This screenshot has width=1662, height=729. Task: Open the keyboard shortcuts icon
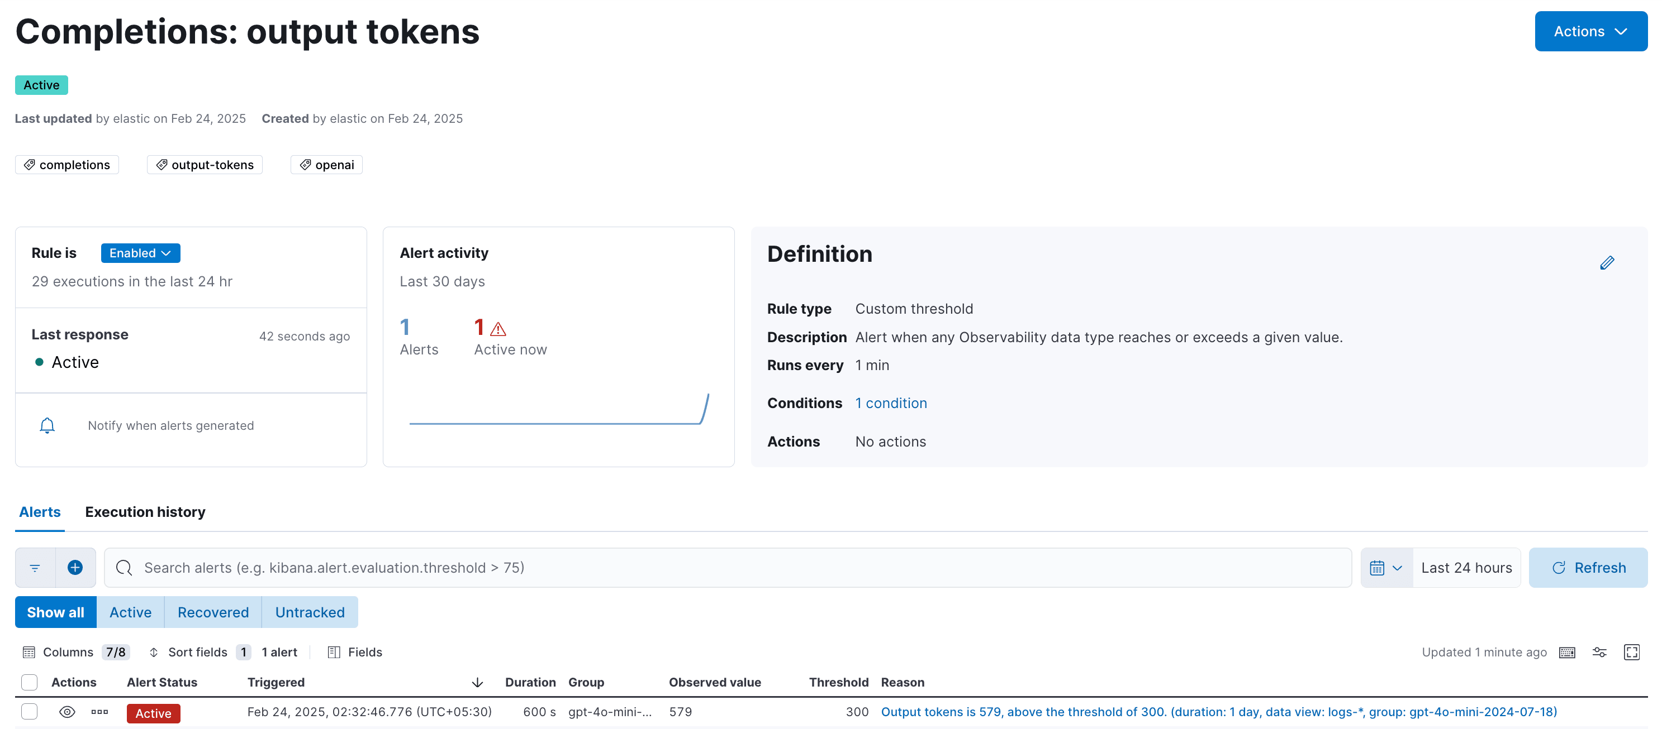[1568, 653]
